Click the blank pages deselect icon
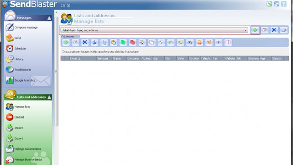 click(152, 43)
